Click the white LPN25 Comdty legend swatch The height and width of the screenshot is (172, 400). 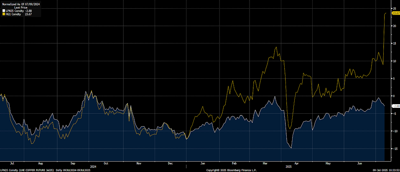[3, 11]
